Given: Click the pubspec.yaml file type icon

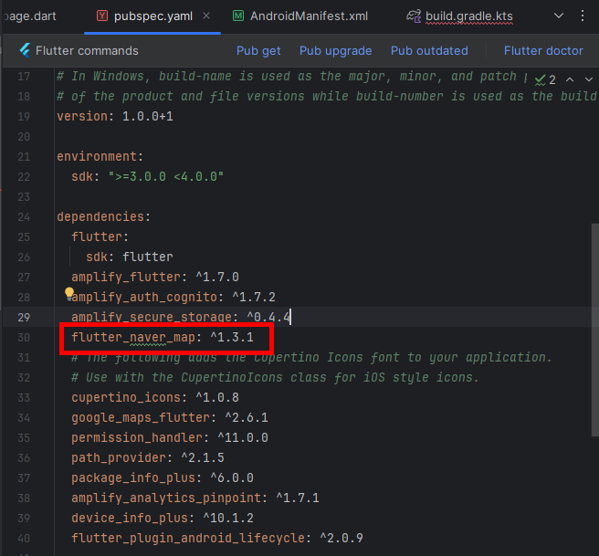Looking at the screenshot, I should coord(102,16).
